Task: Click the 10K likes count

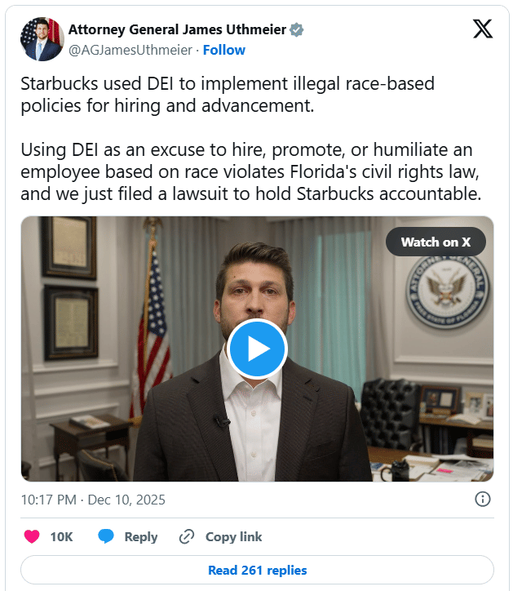Action: tap(61, 536)
